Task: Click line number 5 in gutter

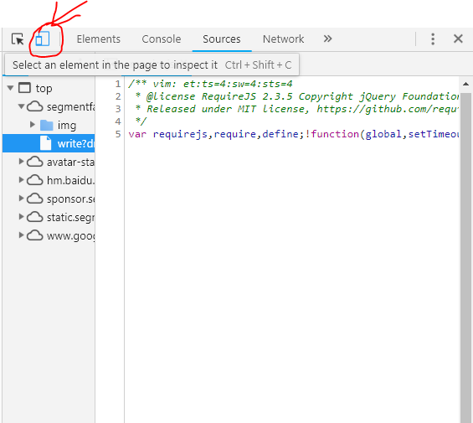Action: point(118,134)
